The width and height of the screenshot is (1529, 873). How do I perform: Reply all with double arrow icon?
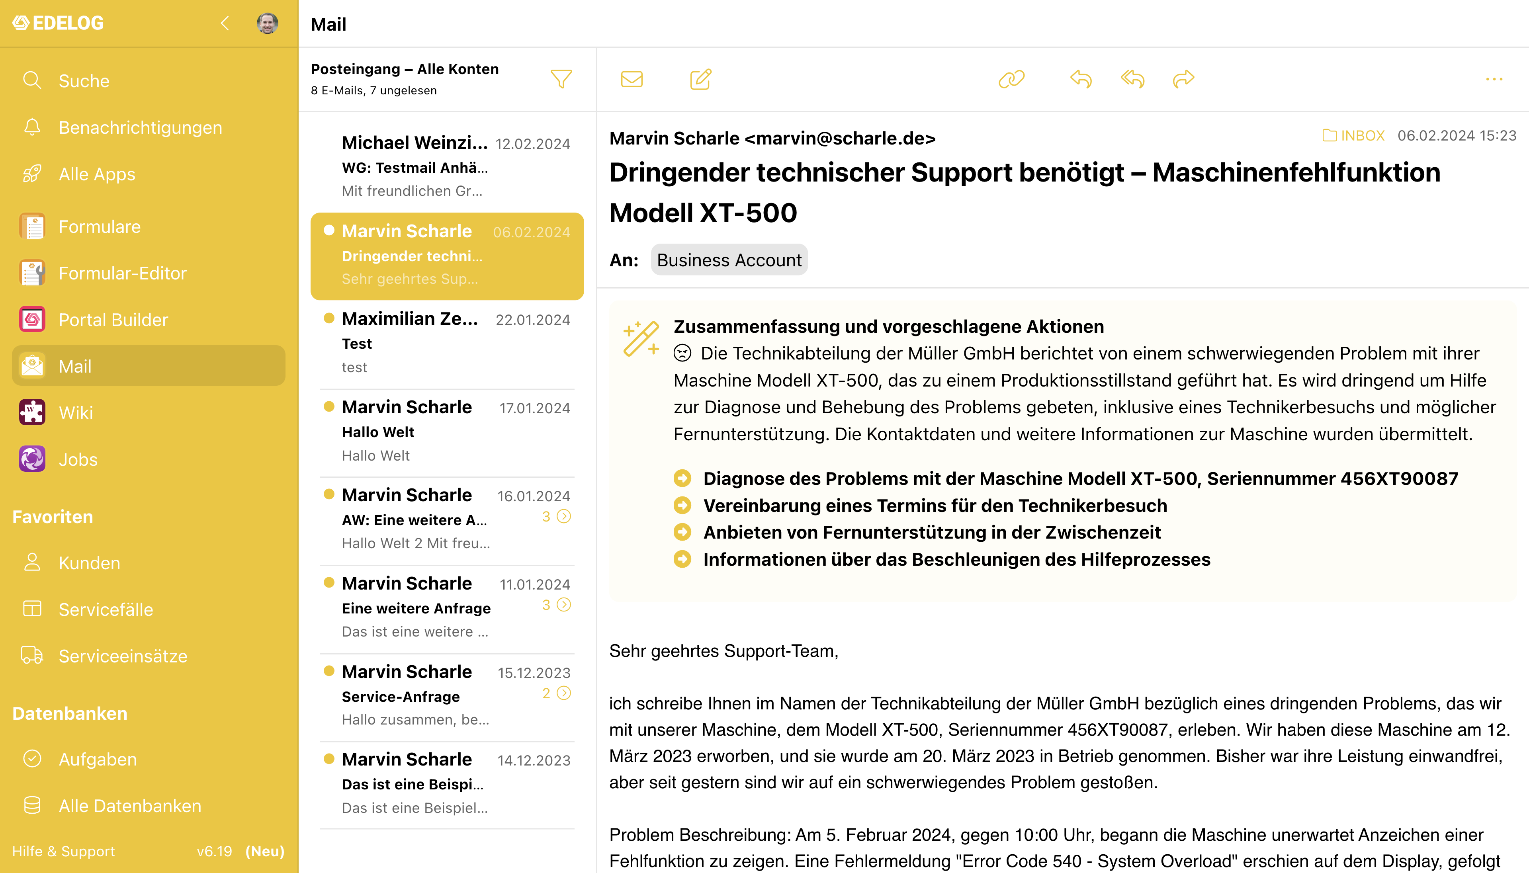pos(1133,79)
